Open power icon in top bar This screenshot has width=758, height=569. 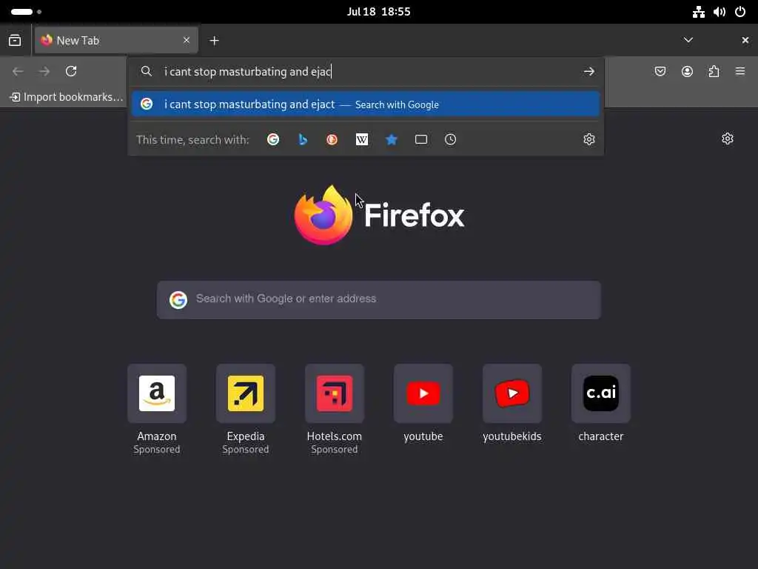[x=740, y=12]
